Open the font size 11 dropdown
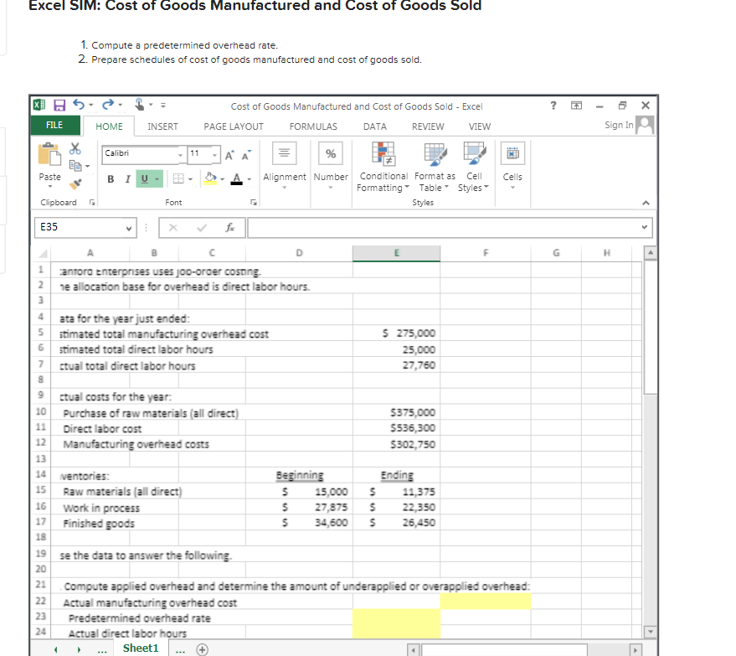 [x=214, y=154]
